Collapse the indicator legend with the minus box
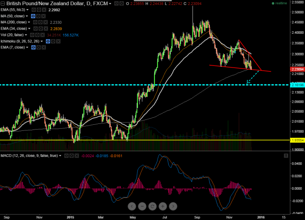Image resolution: width=305 pixels, height=220 pixels. pos(3,3)
